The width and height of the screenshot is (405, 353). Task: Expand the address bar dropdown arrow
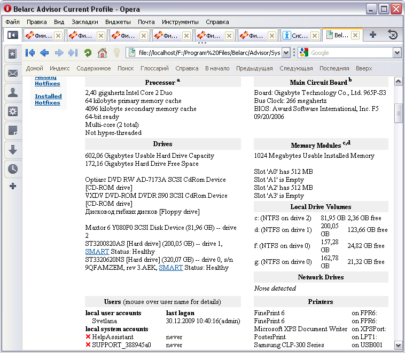pyautogui.click(x=286, y=53)
